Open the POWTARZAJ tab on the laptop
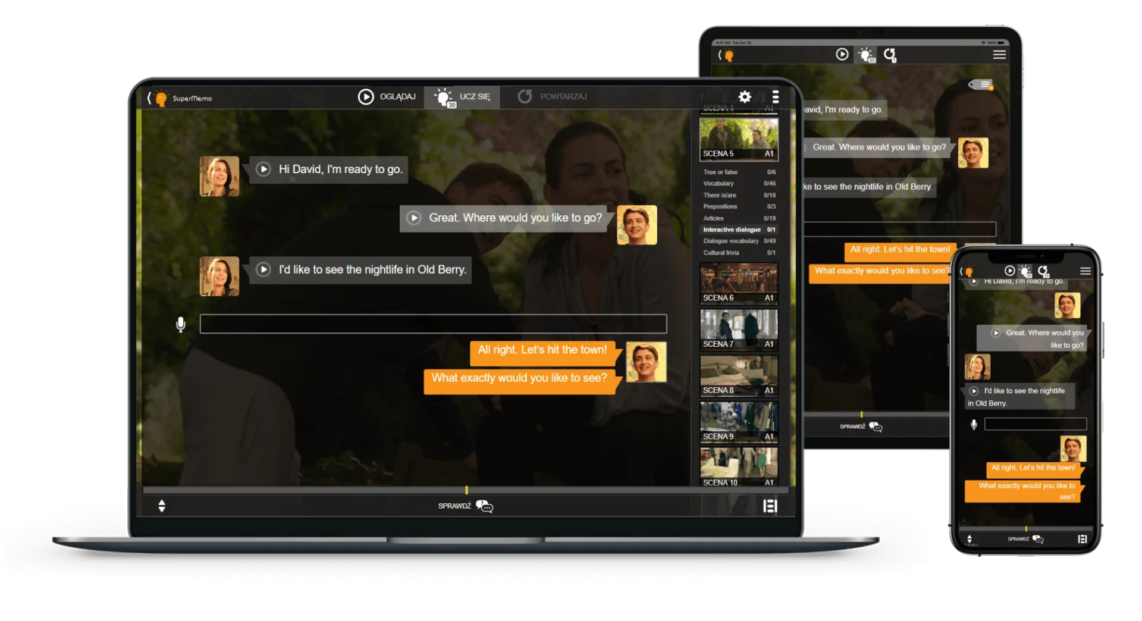1142x621 pixels. [552, 96]
